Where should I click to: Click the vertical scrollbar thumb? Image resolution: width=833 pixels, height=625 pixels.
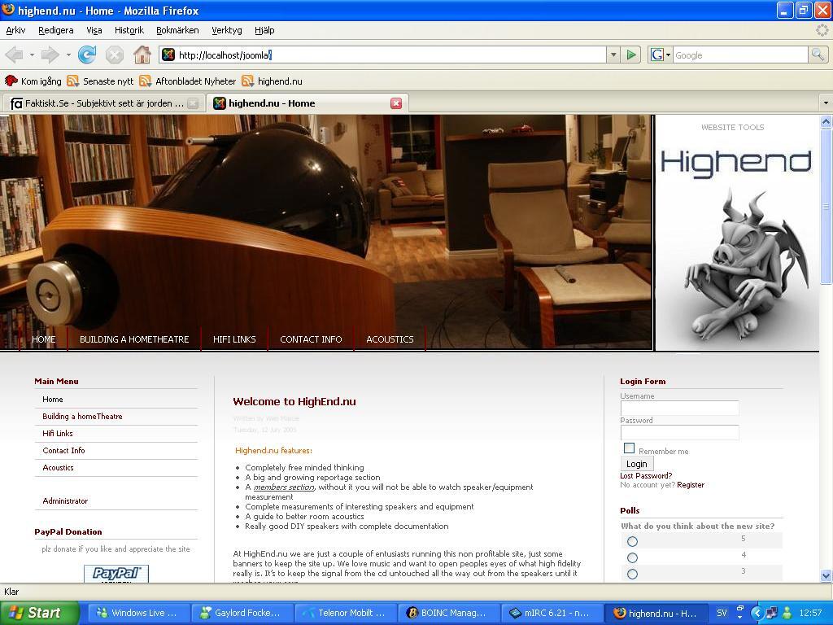tap(826, 208)
